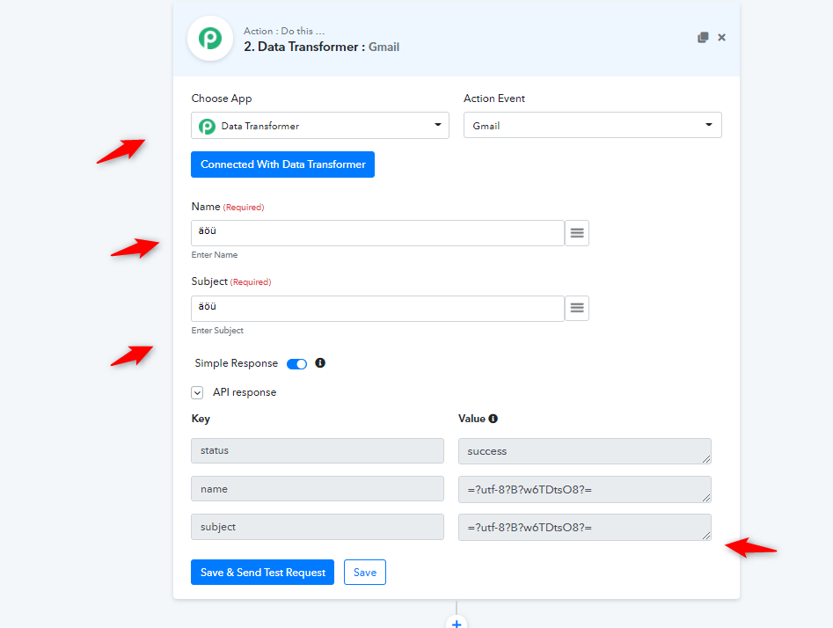The image size is (833, 628).
Task: Click the status key field
Action: click(x=318, y=450)
